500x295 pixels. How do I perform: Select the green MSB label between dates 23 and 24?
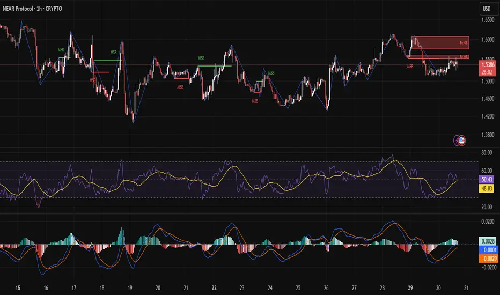click(x=271, y=73)
